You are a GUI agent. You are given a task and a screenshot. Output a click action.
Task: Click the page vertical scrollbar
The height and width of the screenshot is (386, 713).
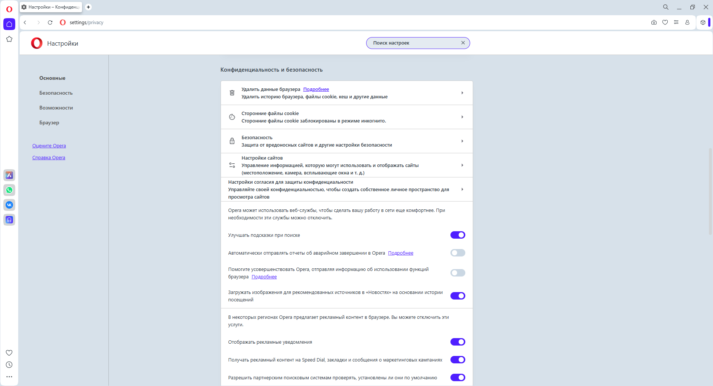point(710,191)
